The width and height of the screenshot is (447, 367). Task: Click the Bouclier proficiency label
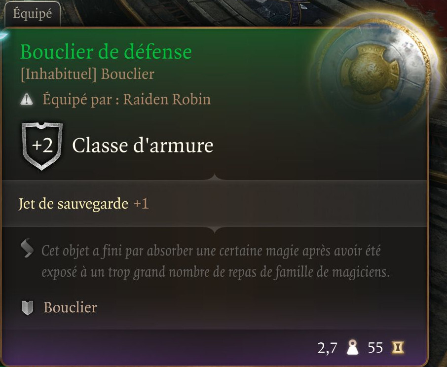(71, 308)
